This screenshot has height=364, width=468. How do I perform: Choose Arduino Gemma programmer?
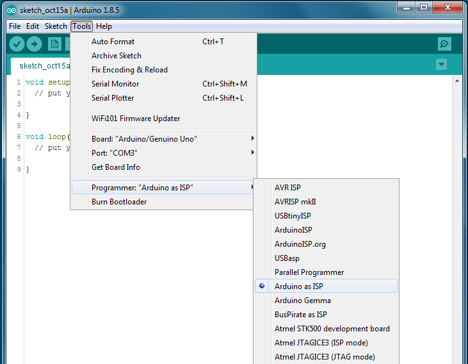(327, 301)
